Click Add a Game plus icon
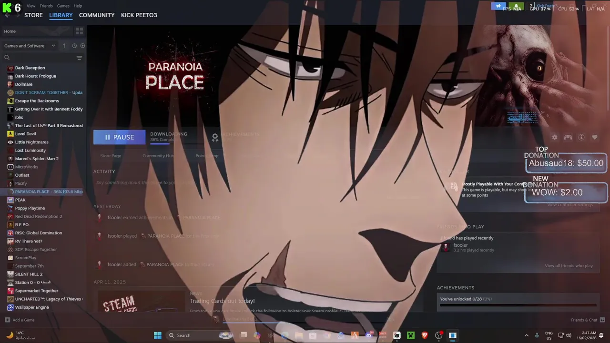The image size is (610, 343). coord(7,320)
